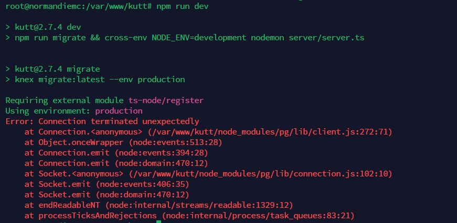Click the 'Object.onceWrapper (node:events:513:28)' line
Image resolution: width=457 pixels, height=223 pixels.
(x=123, y=142)
